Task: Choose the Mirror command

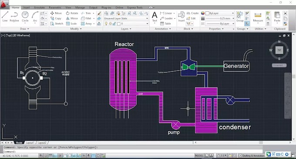Action: pos(72,18)
